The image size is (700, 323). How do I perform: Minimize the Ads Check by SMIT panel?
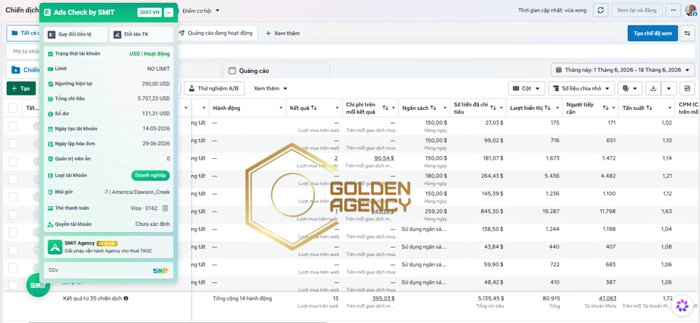(x=168, y=12)
